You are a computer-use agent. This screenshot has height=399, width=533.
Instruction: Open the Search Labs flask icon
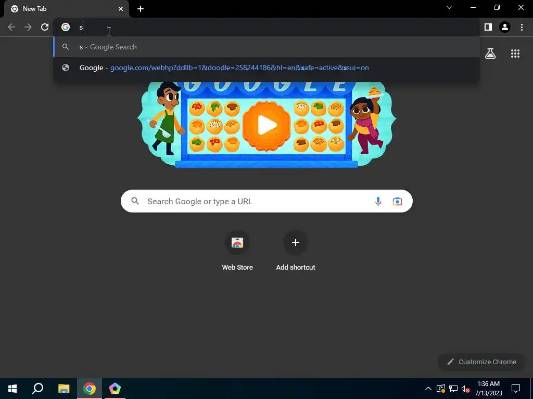490,54
